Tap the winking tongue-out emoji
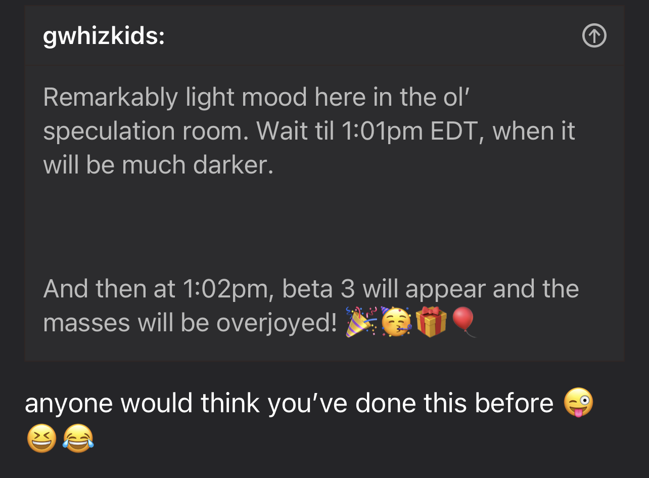This screenshot has width=649, height=478. pos(578,403)
